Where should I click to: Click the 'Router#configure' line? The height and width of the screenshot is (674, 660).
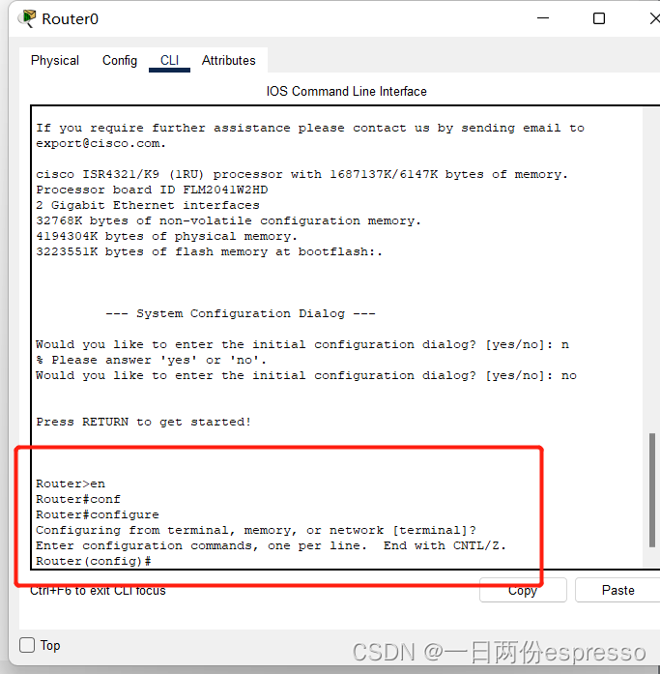98,514
